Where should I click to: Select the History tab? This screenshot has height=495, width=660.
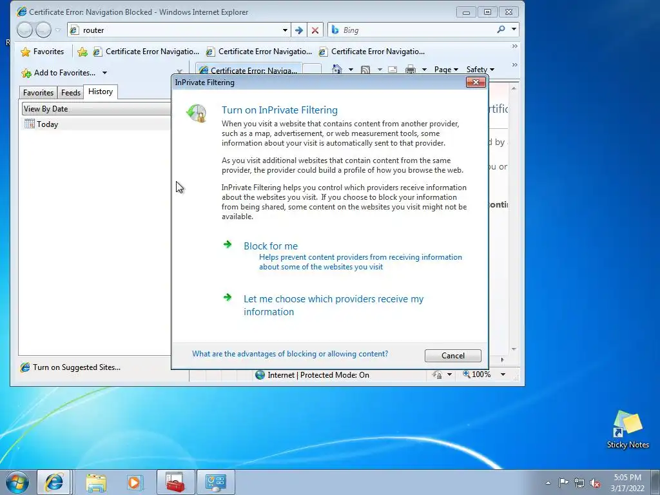click(x=101, y=92)
